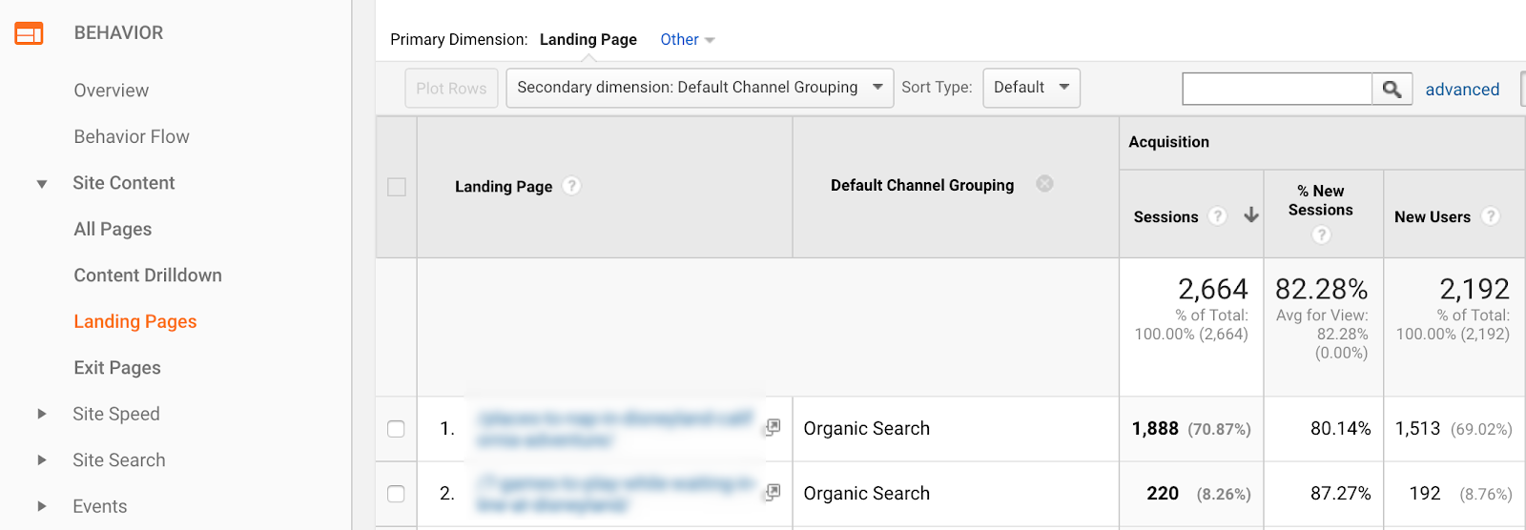Click help icon beside Sessions column
Screen dimensions: 1526x530
tap(1217, 216)
